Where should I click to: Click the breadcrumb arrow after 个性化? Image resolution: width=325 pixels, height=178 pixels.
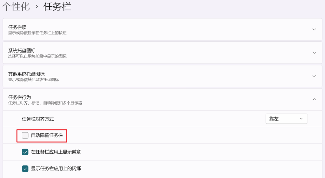click(37, 7)
